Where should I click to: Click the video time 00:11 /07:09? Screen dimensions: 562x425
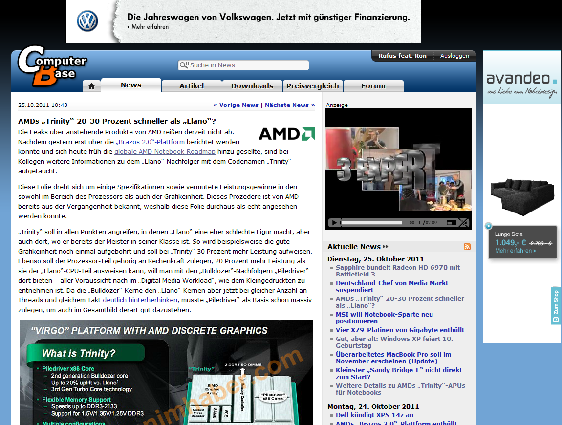click(423, 223)
